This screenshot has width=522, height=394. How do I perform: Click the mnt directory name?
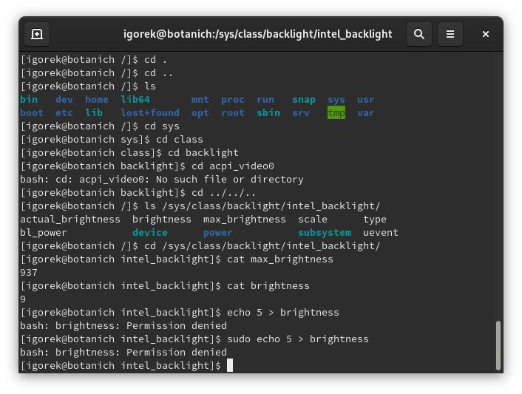tap(200, 100)
